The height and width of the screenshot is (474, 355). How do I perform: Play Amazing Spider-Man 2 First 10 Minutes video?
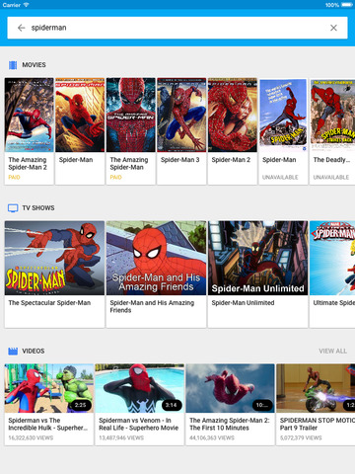[x=230, y=388]
